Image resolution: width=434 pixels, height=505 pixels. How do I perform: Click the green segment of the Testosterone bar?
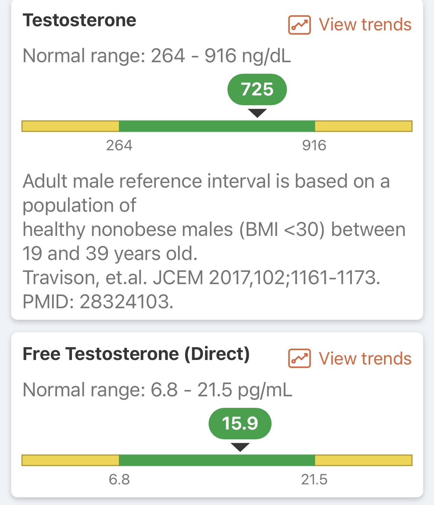(217, 126)
